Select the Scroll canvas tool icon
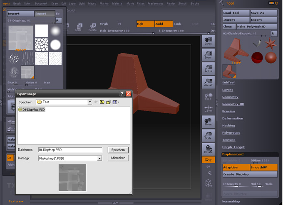The image size is (283, 205). [x=208, y=40]
